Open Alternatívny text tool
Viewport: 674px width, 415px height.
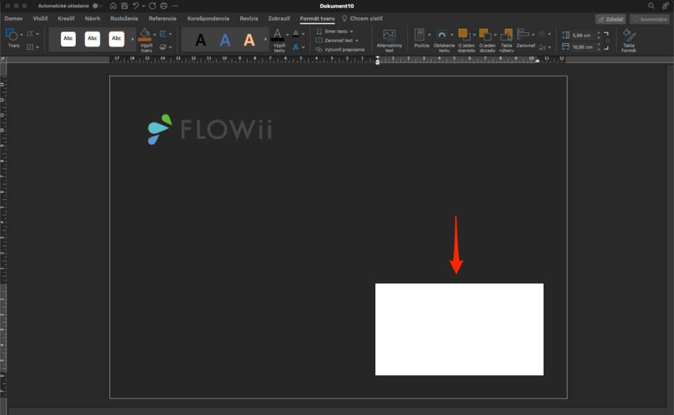(x=390, y=41)
